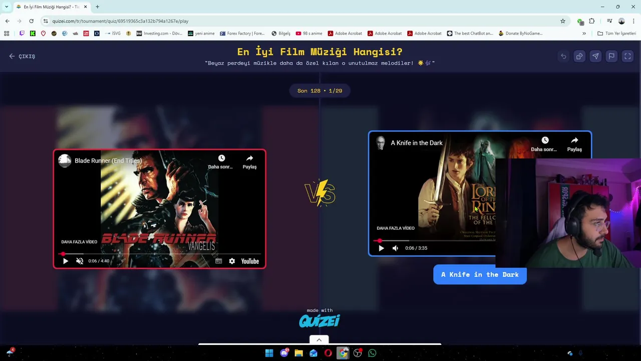Viewport: 641px width, 361px height.
Task: Click the undo arrow icon in quiz toolbar
Action: click(563, 56)
